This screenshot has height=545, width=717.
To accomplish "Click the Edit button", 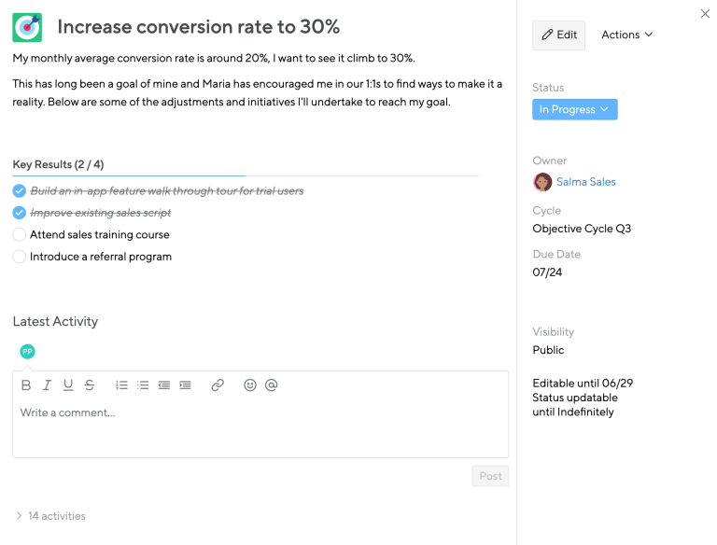I will (x=559, y=35).
